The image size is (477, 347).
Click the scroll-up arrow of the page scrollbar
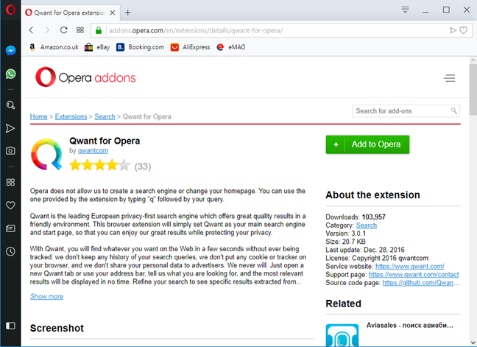point(473,60)
